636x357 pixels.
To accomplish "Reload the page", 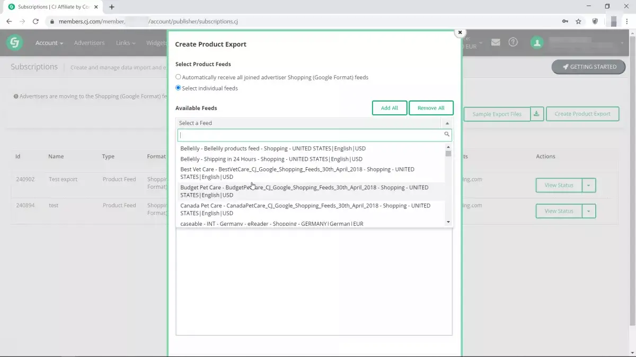I will point(36,22).
